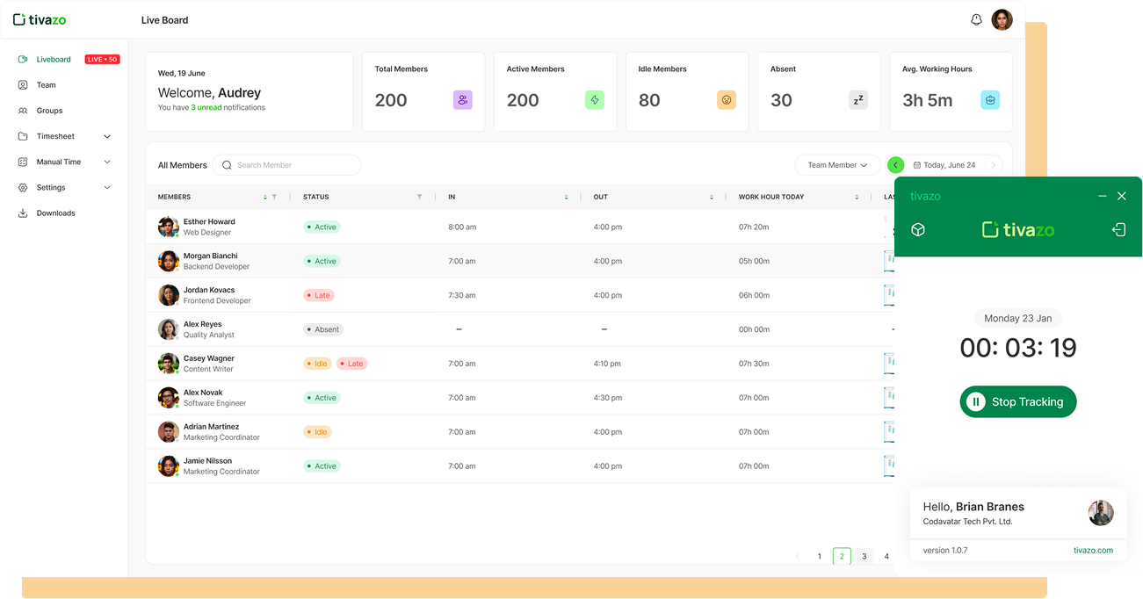Open the notification bell
This screenshot has height=599, width=1143.
point(975,18)
